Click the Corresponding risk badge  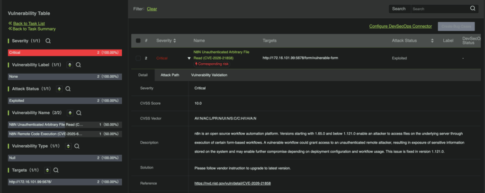212,64
